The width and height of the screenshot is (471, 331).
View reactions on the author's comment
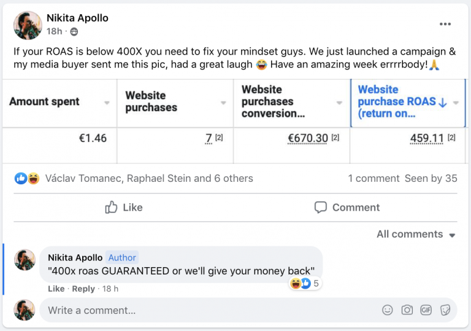click(305, 283)
